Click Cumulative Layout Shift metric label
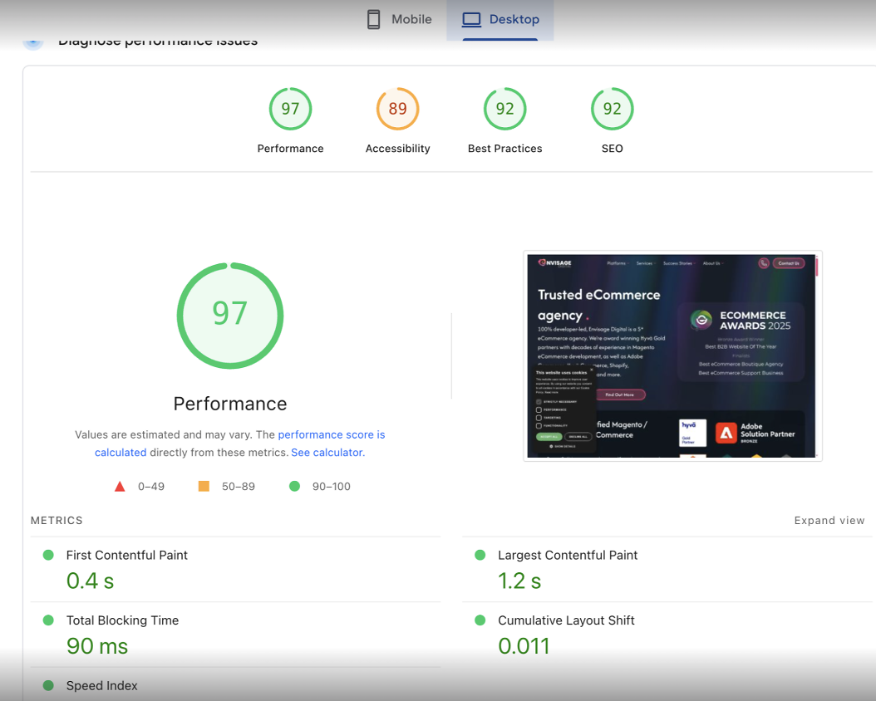Screen dimensions: 876x701 click(566, 620)
